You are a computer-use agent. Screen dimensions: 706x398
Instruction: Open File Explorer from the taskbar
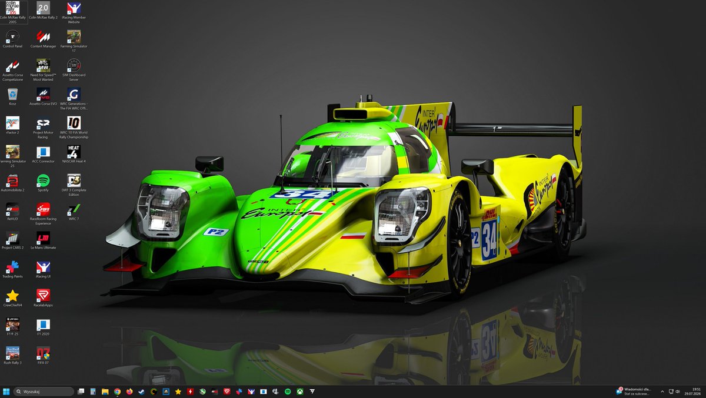coord(105,391)
